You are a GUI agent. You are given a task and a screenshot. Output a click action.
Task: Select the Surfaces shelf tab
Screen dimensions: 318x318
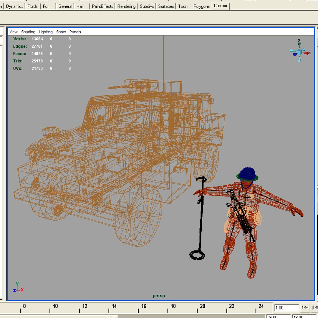pos(166,6)
